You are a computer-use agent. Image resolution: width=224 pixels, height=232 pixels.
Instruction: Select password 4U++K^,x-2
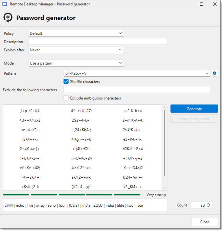coord(30,121)
